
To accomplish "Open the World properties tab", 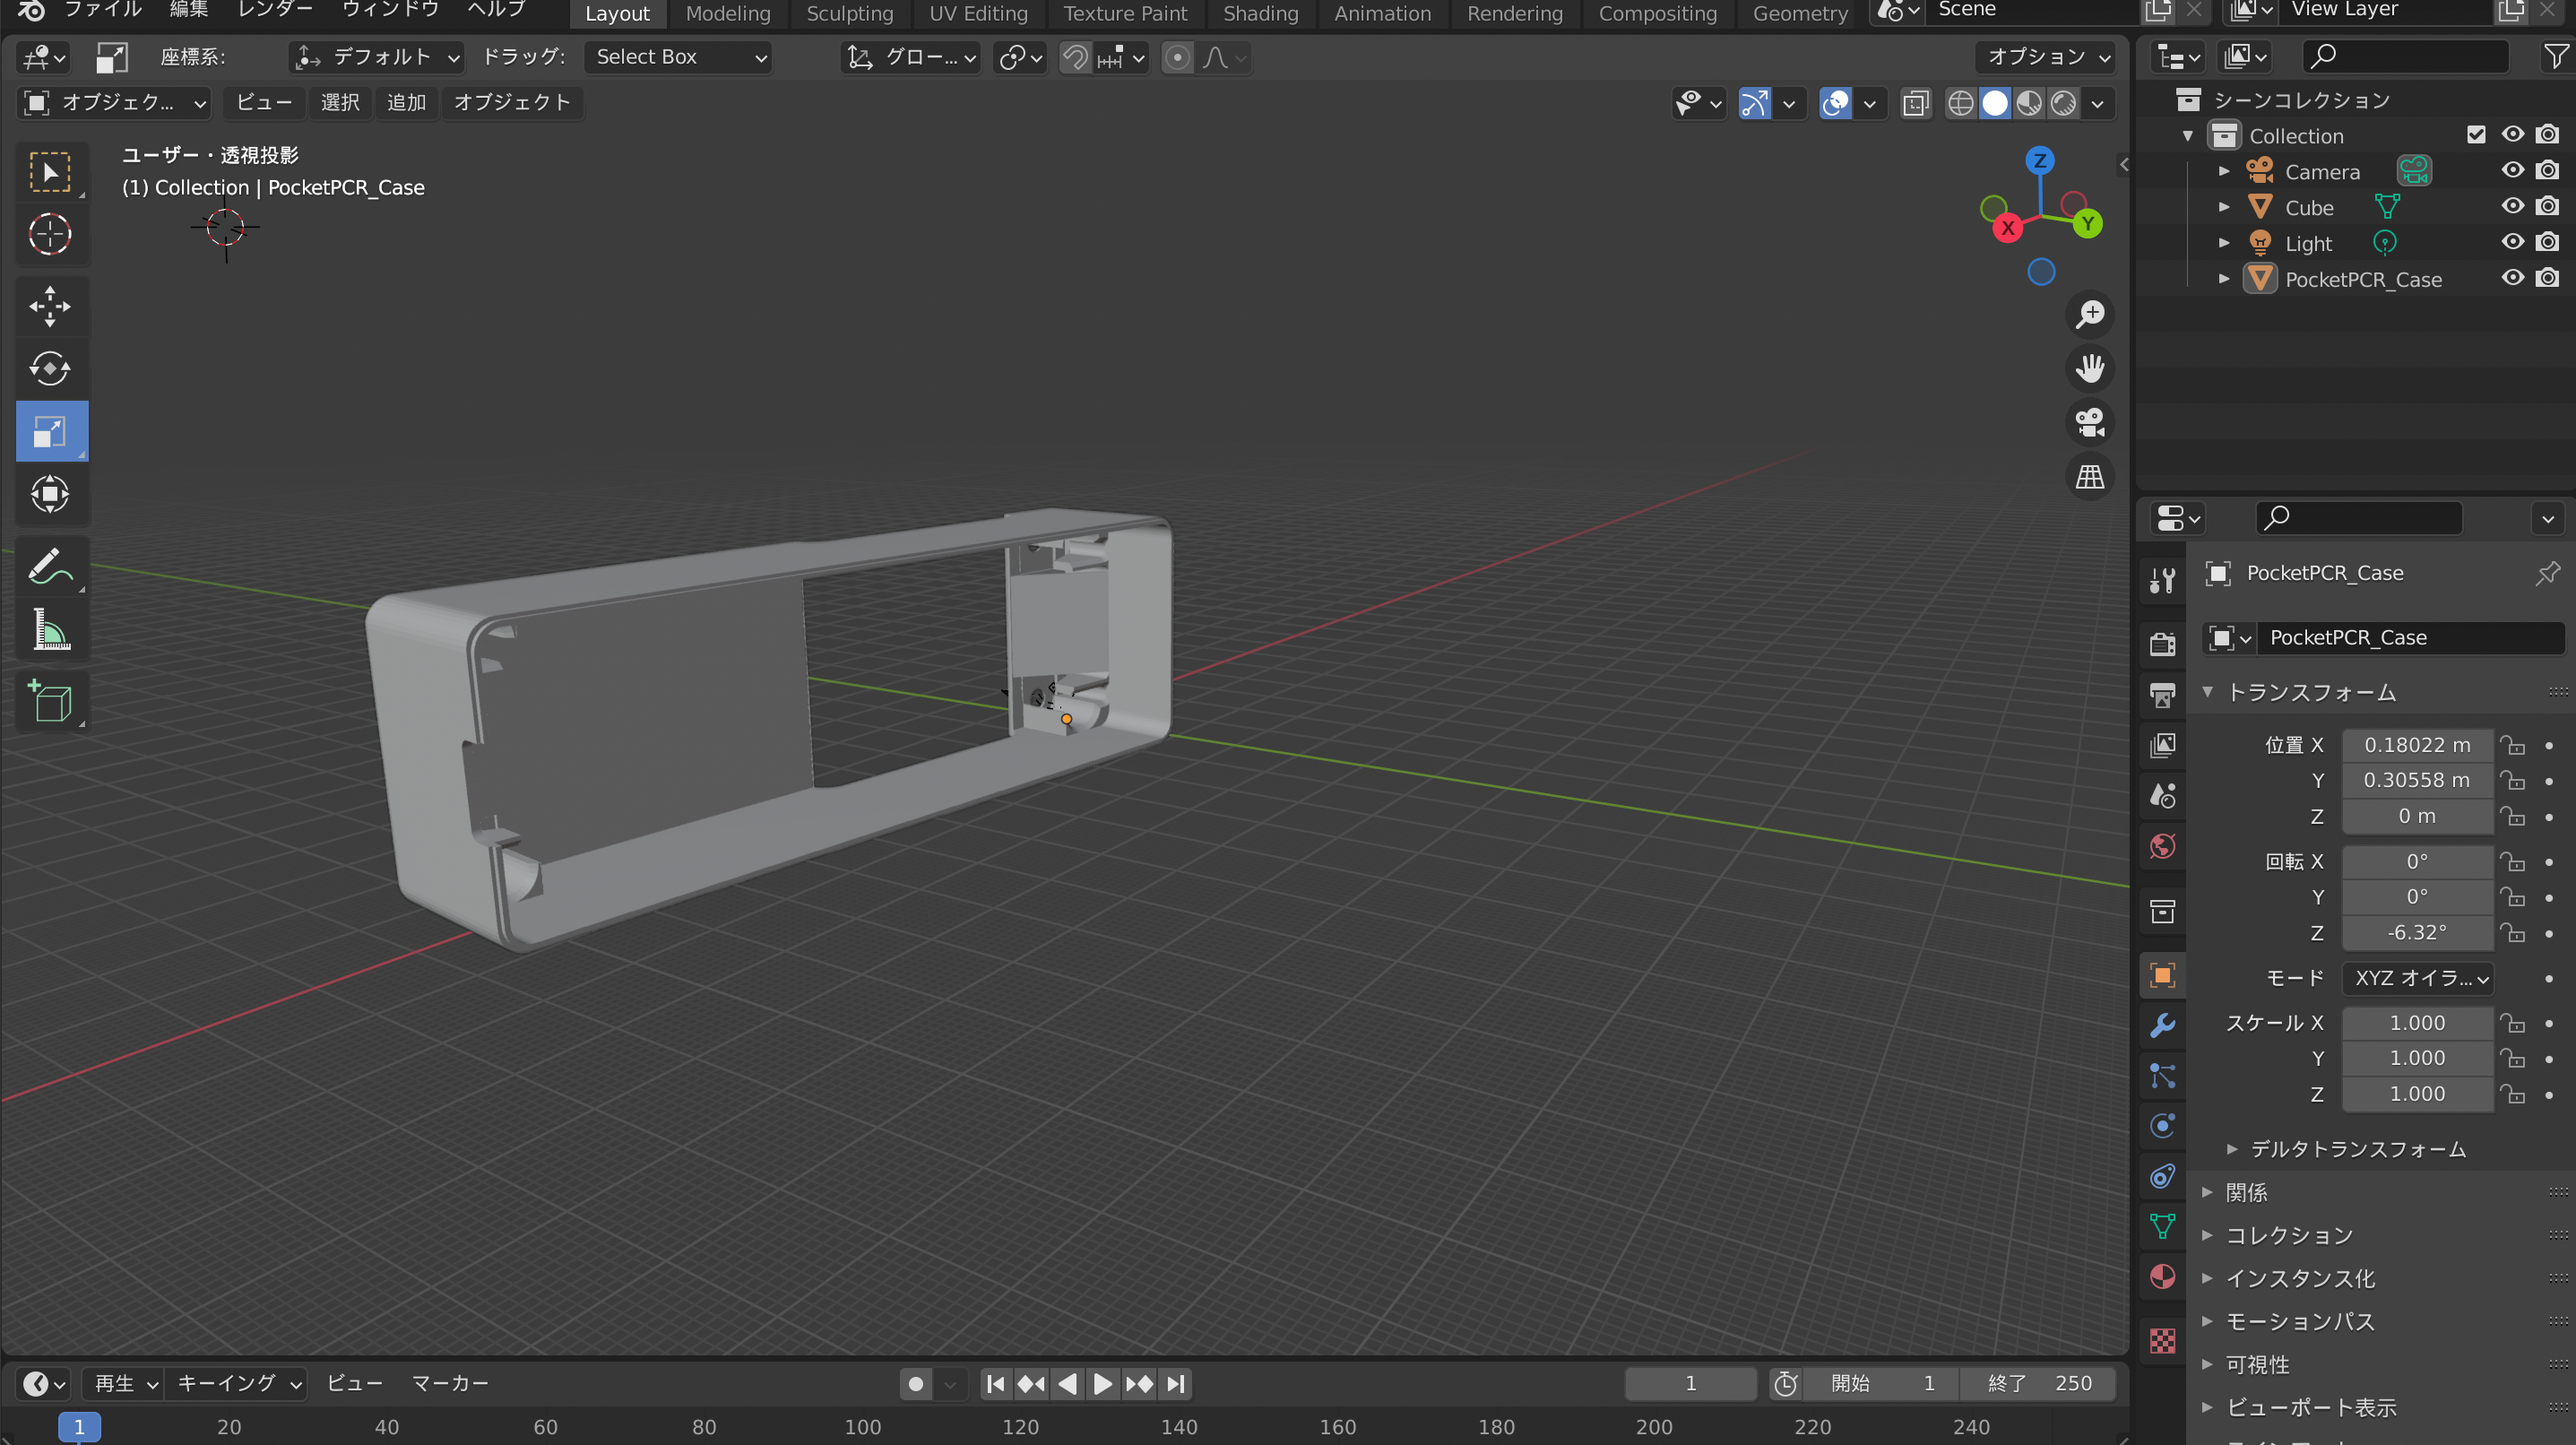I will coord(2162,846).
